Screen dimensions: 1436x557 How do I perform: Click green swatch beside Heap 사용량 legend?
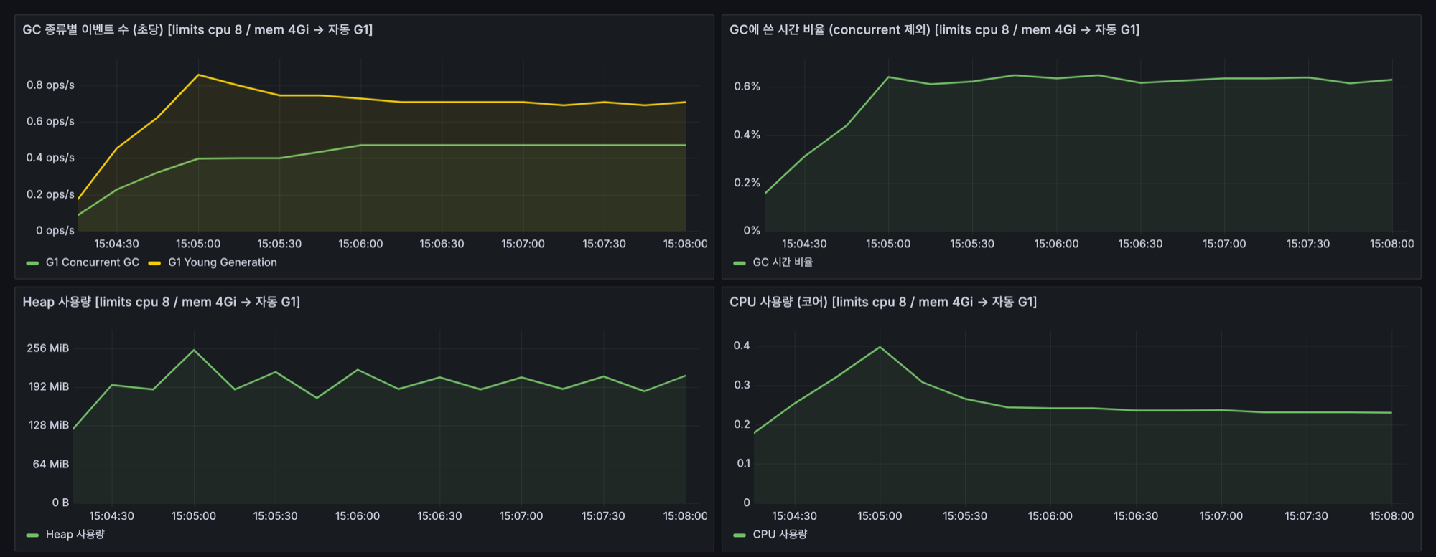(32, 535)
